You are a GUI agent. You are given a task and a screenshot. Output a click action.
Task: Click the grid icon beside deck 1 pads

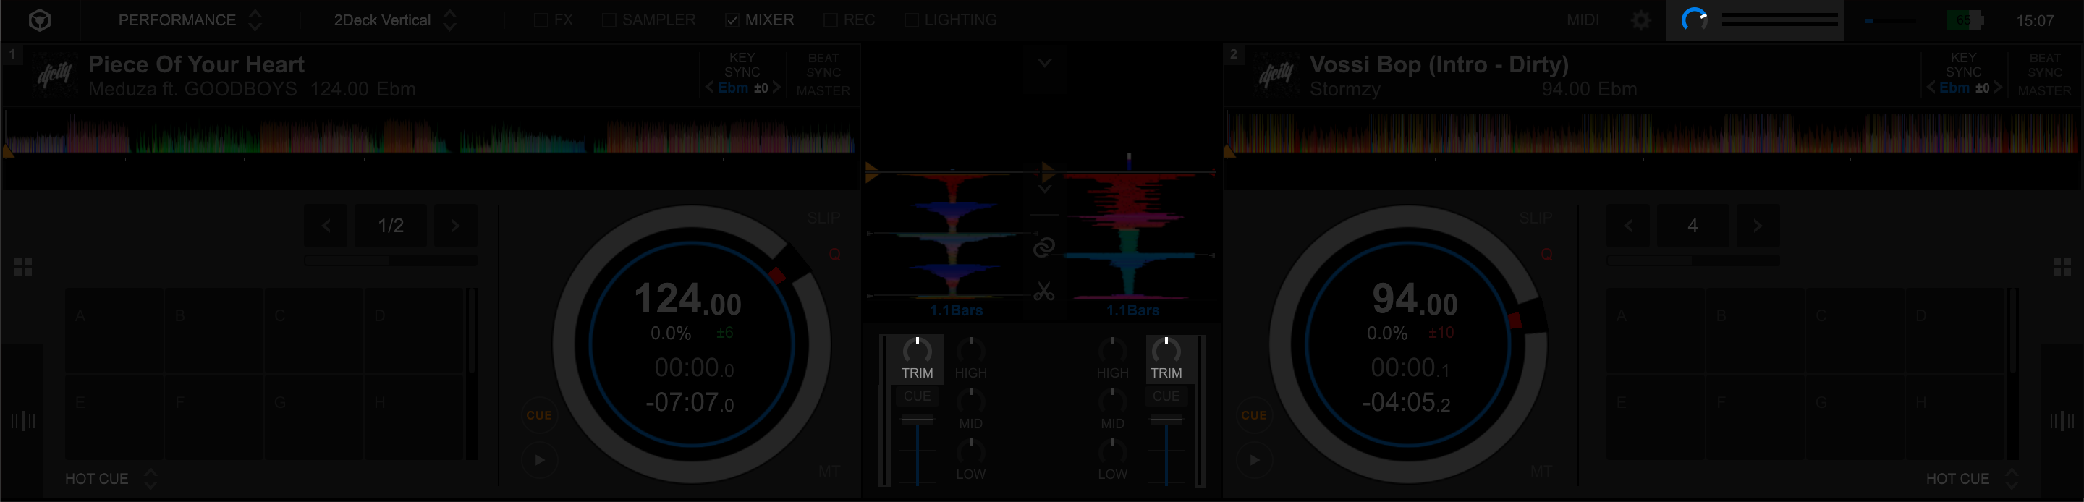tap(23, 267)
